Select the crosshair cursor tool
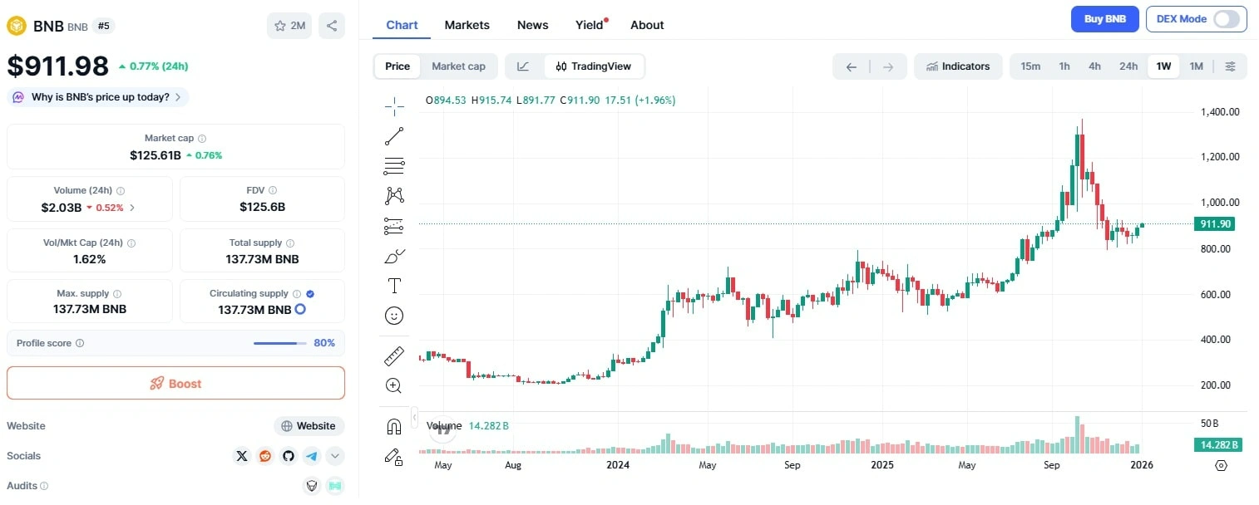The height and width of the screenshot is (505, 1259). coord(394,105)
